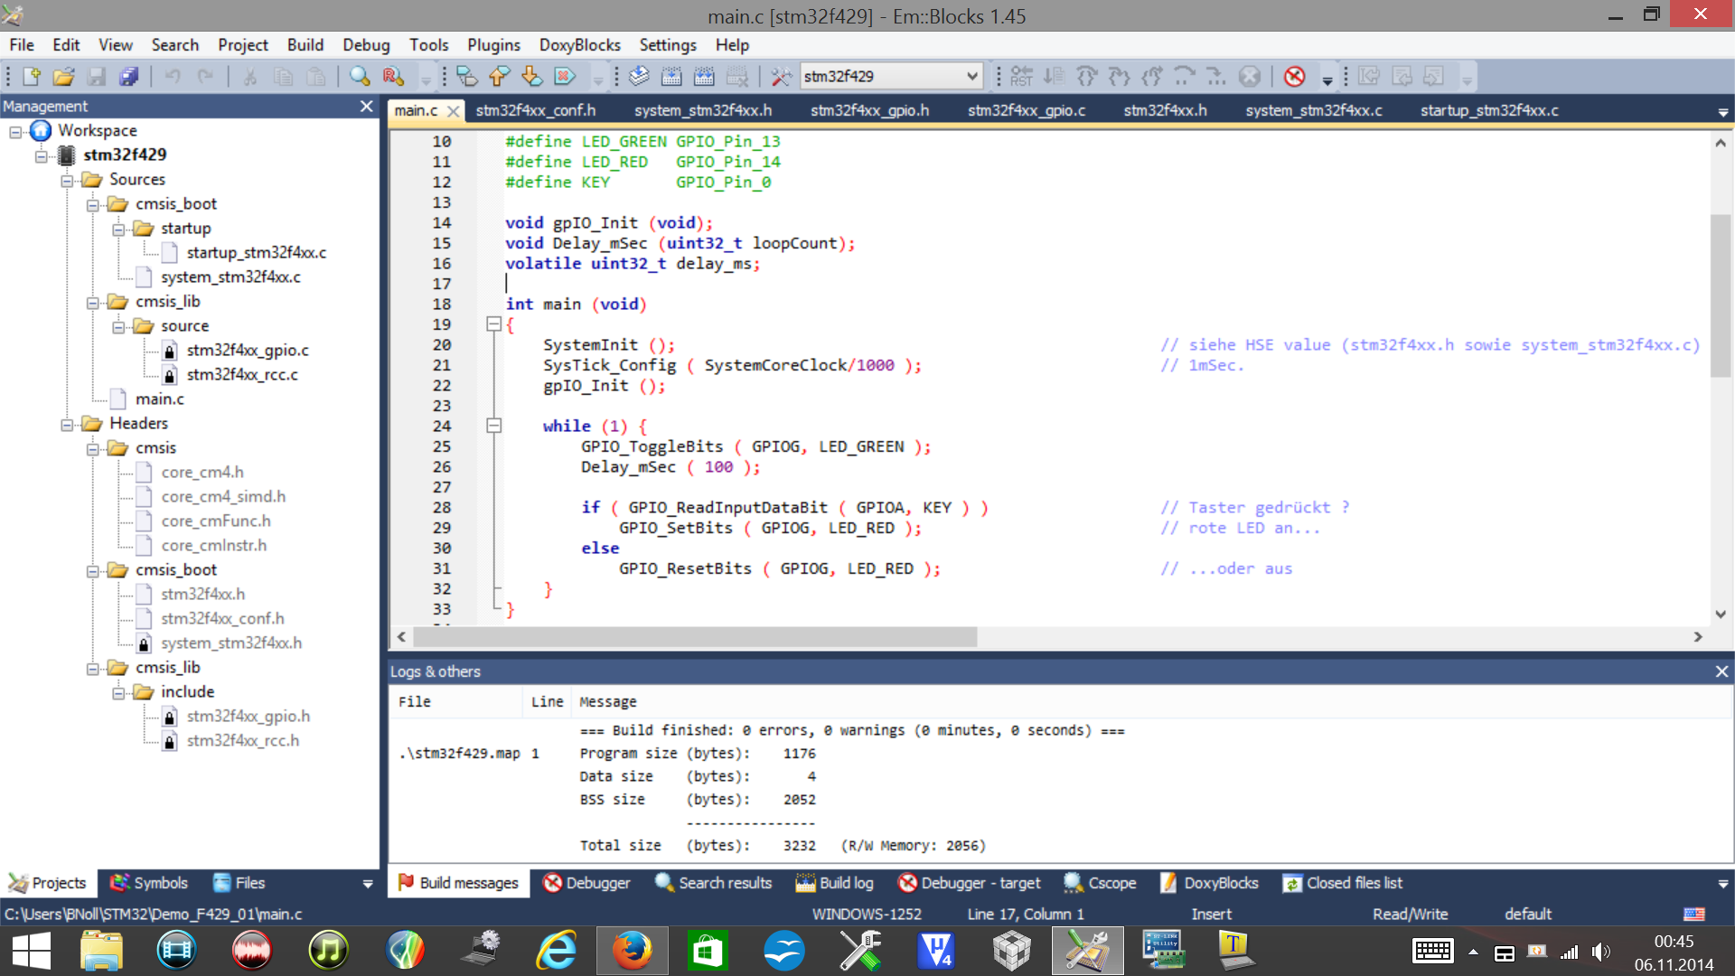Click the red crossed-out debug icon
The image size is (1735, 976).
[1295, 77]
